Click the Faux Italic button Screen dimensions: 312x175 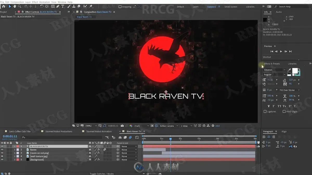pos(274,106)
